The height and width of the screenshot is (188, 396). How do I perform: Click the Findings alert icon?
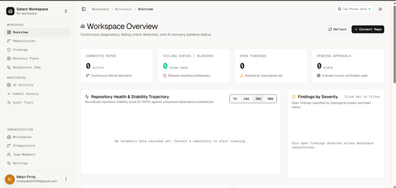pos(9,50)
